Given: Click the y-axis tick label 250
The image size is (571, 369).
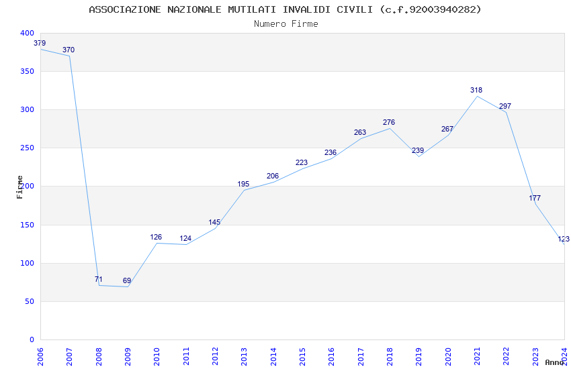Looking at the screenshot, I should [28, 148].
